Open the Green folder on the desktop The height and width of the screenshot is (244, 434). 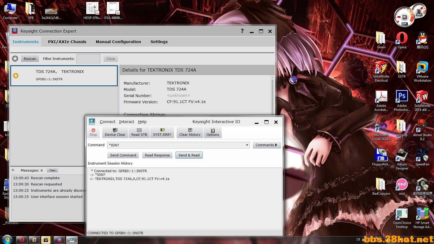point(381,40)
